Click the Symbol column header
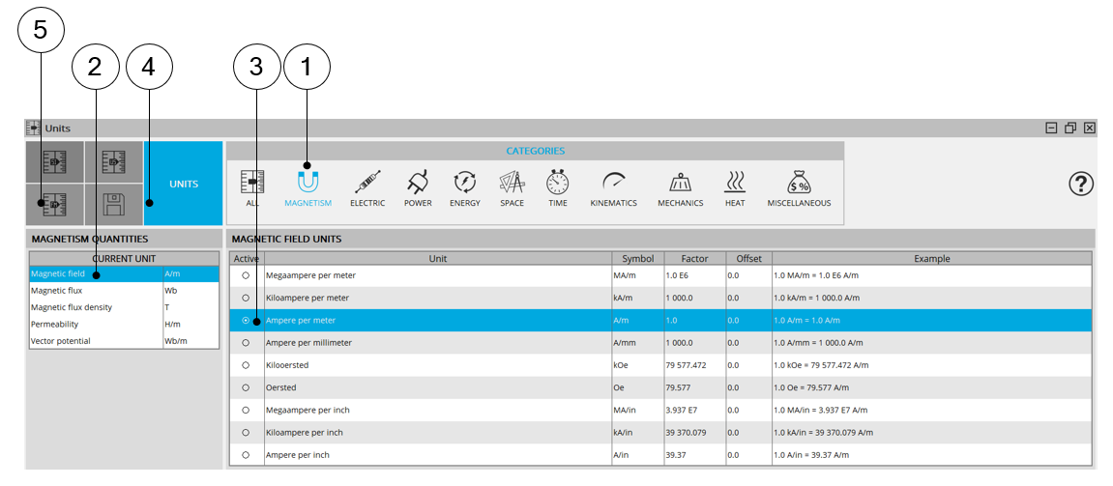This screenshot has width=1113, height=486. point(636,258)
